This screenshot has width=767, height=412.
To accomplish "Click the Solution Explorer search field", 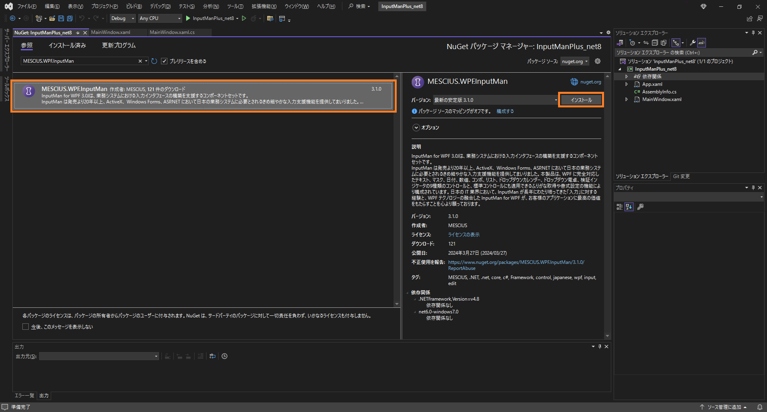I will (x=683, y=52).
